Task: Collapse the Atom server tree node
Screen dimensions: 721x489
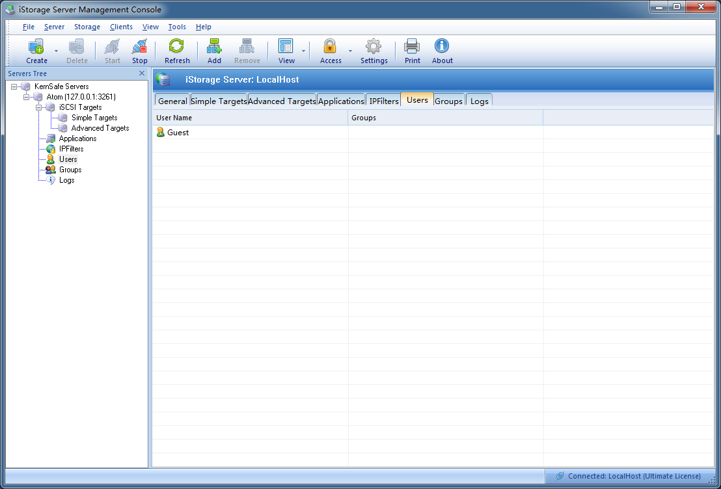Action: (x=26, y=97)
